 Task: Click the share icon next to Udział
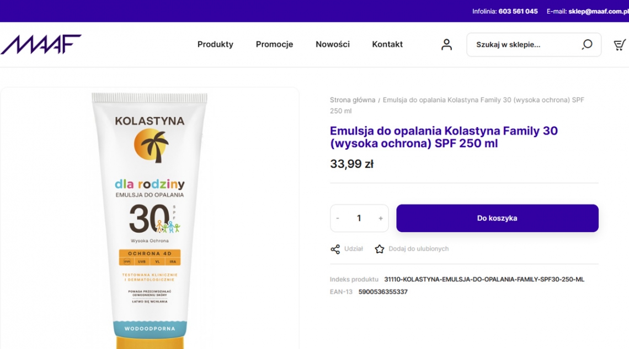tap(335, 249)
